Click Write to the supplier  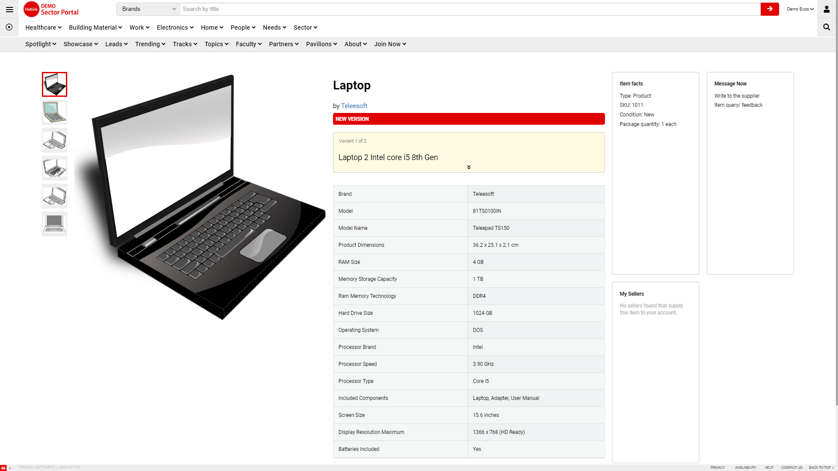737,96
